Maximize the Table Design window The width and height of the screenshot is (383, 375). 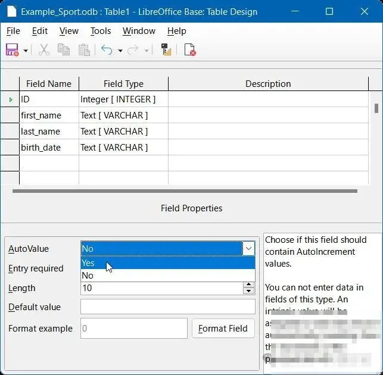tap(329, 11)
